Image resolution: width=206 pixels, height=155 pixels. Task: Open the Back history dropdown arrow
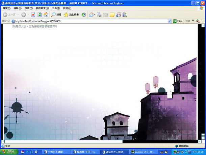(x=18, y=15)
